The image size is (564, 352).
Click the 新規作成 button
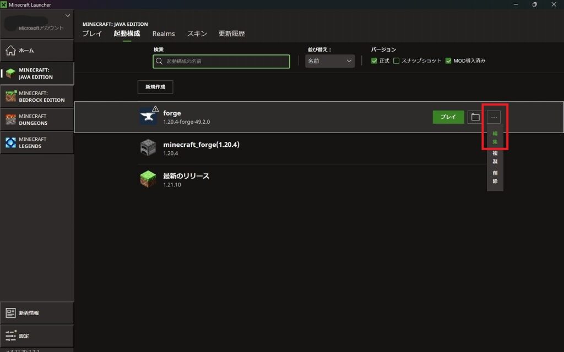click(155, 87)
